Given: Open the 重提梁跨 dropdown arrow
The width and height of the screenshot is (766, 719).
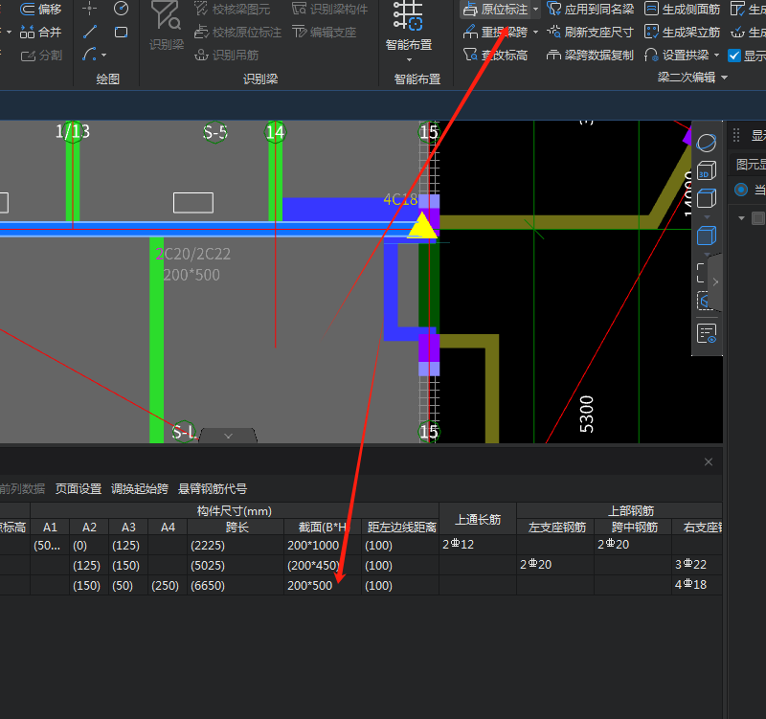Looking at the screenshot, I should 536,33.
